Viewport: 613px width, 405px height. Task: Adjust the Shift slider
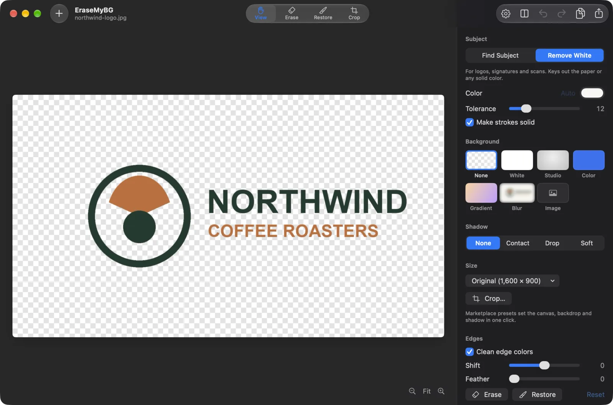pos(544,365)
